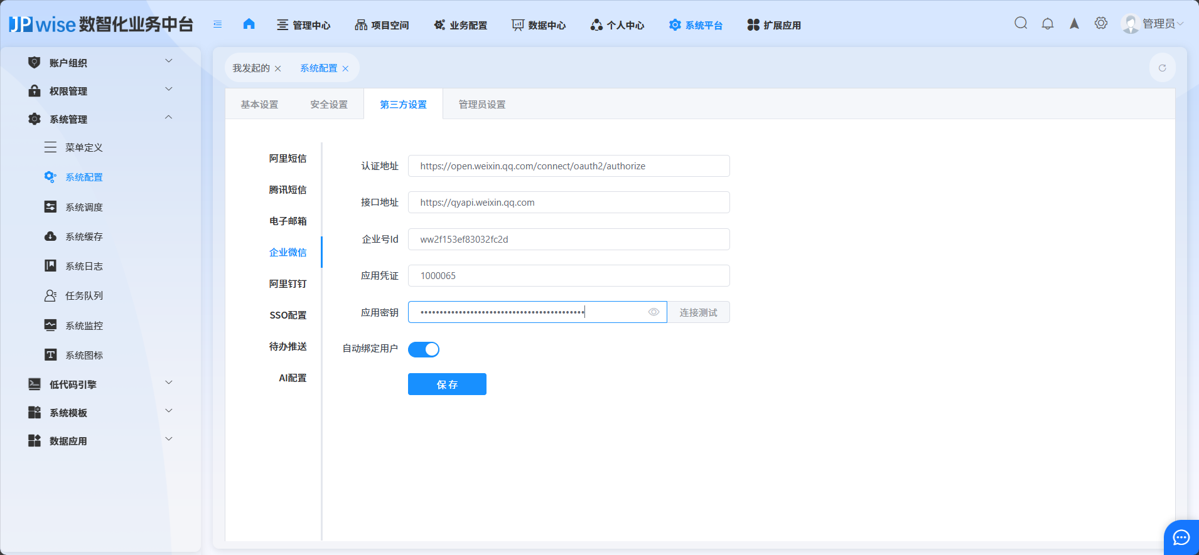Click the T icon beside 系统图标

(50, 354)
